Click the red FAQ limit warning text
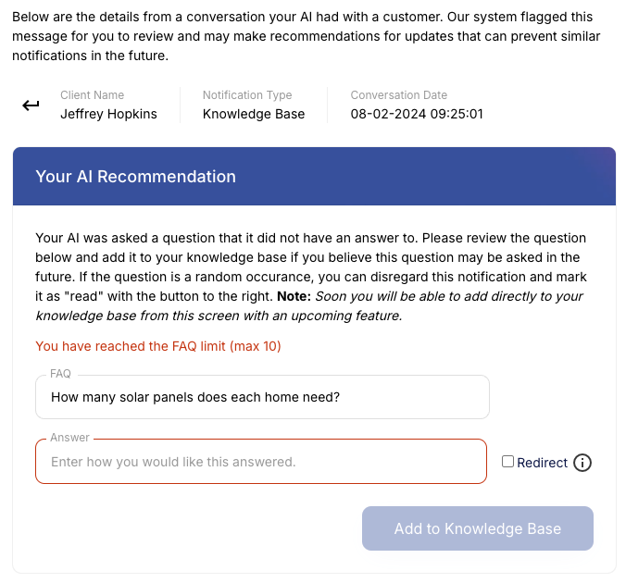Image resolution: width=626 pixels, height=583 pixels. coord(157,346)
